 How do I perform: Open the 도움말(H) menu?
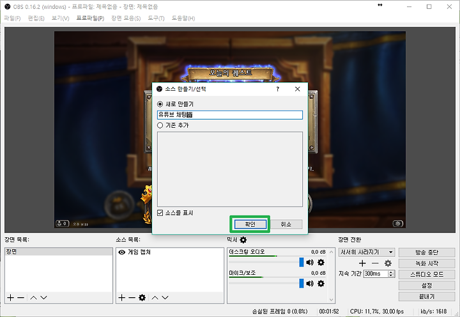point(183,18)
